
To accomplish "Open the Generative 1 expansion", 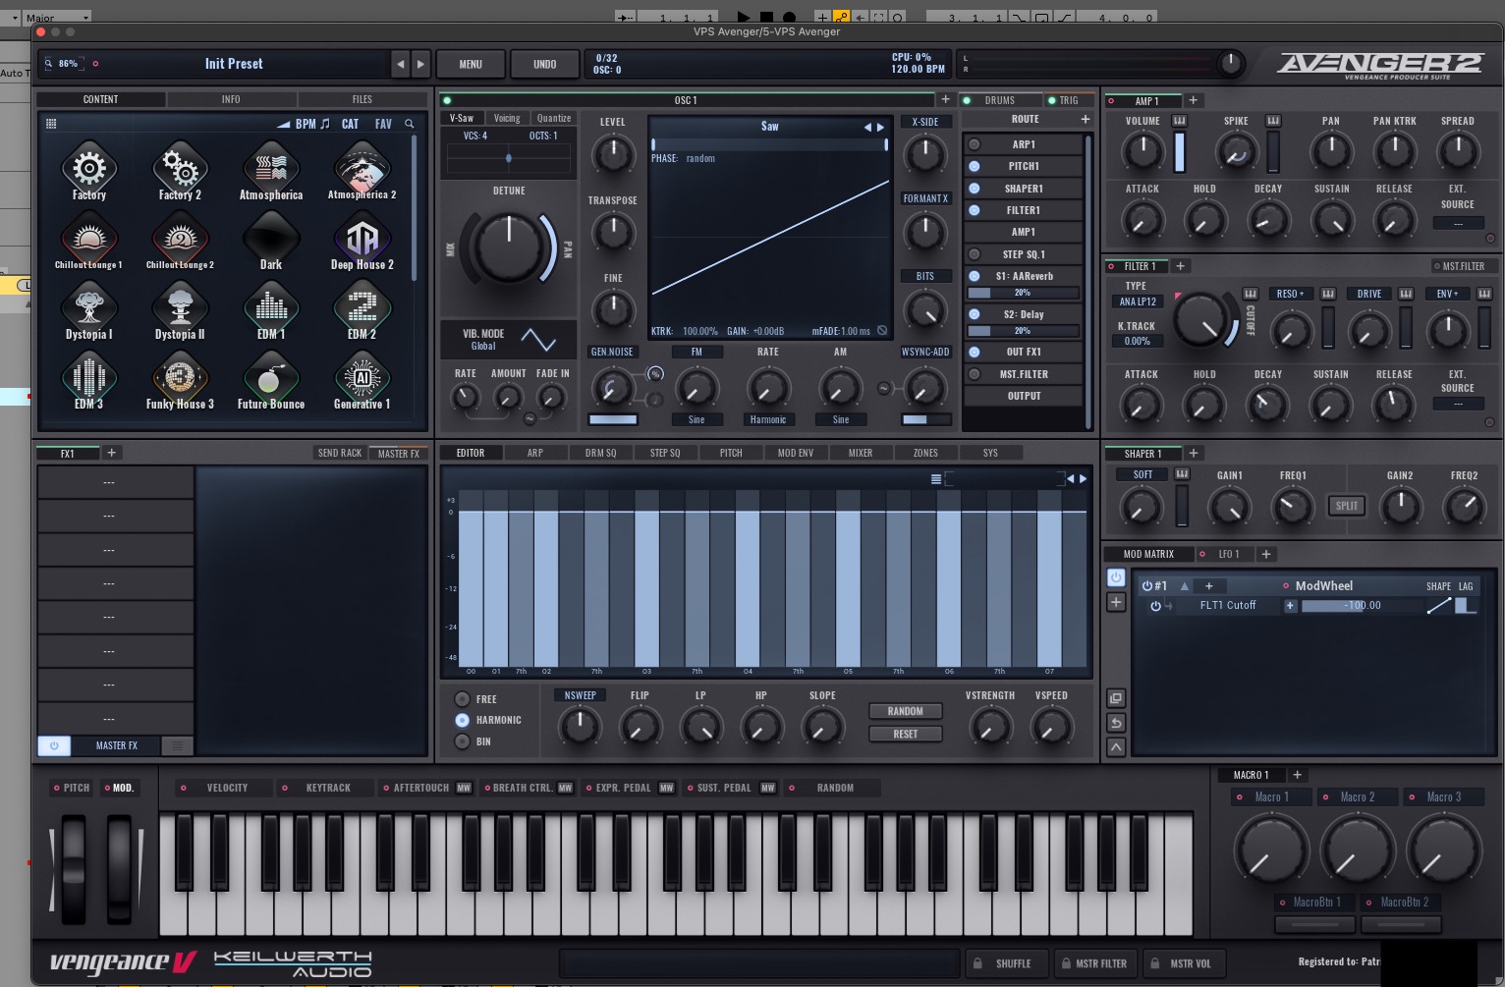I will point(362,378).
